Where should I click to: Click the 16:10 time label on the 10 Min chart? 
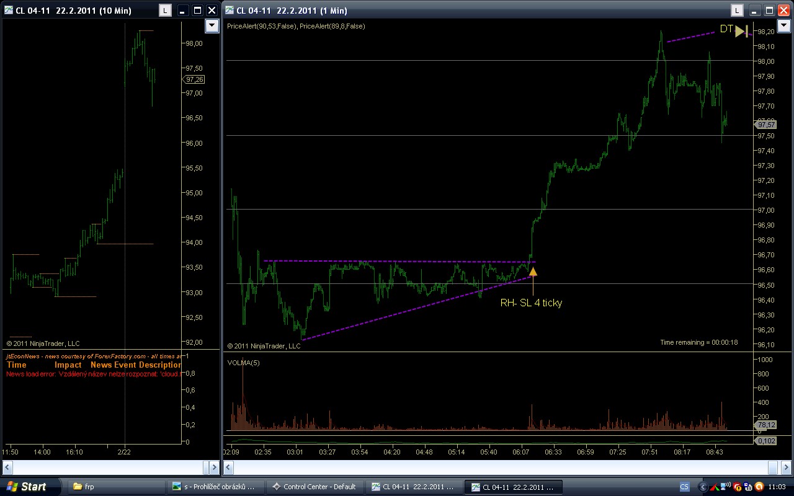click(x=74, y=452)
